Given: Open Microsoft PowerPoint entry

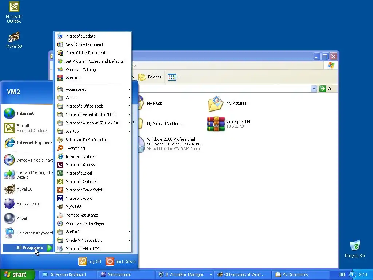Looking at the screenshot, I should [x=93, y=190].
